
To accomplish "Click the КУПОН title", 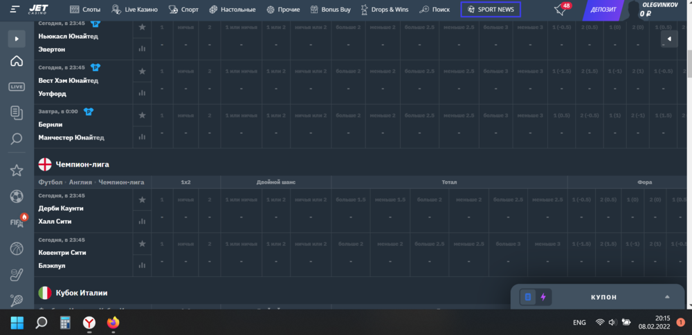I will (x=603, y=297).
